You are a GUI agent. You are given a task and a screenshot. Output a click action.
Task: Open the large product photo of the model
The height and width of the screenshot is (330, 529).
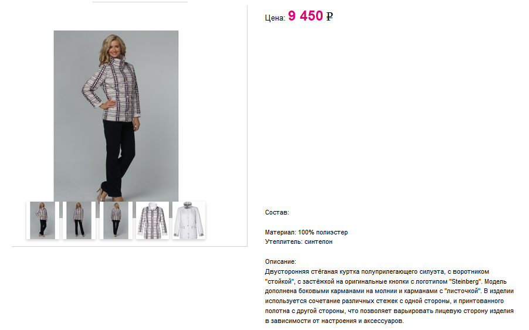116,116
